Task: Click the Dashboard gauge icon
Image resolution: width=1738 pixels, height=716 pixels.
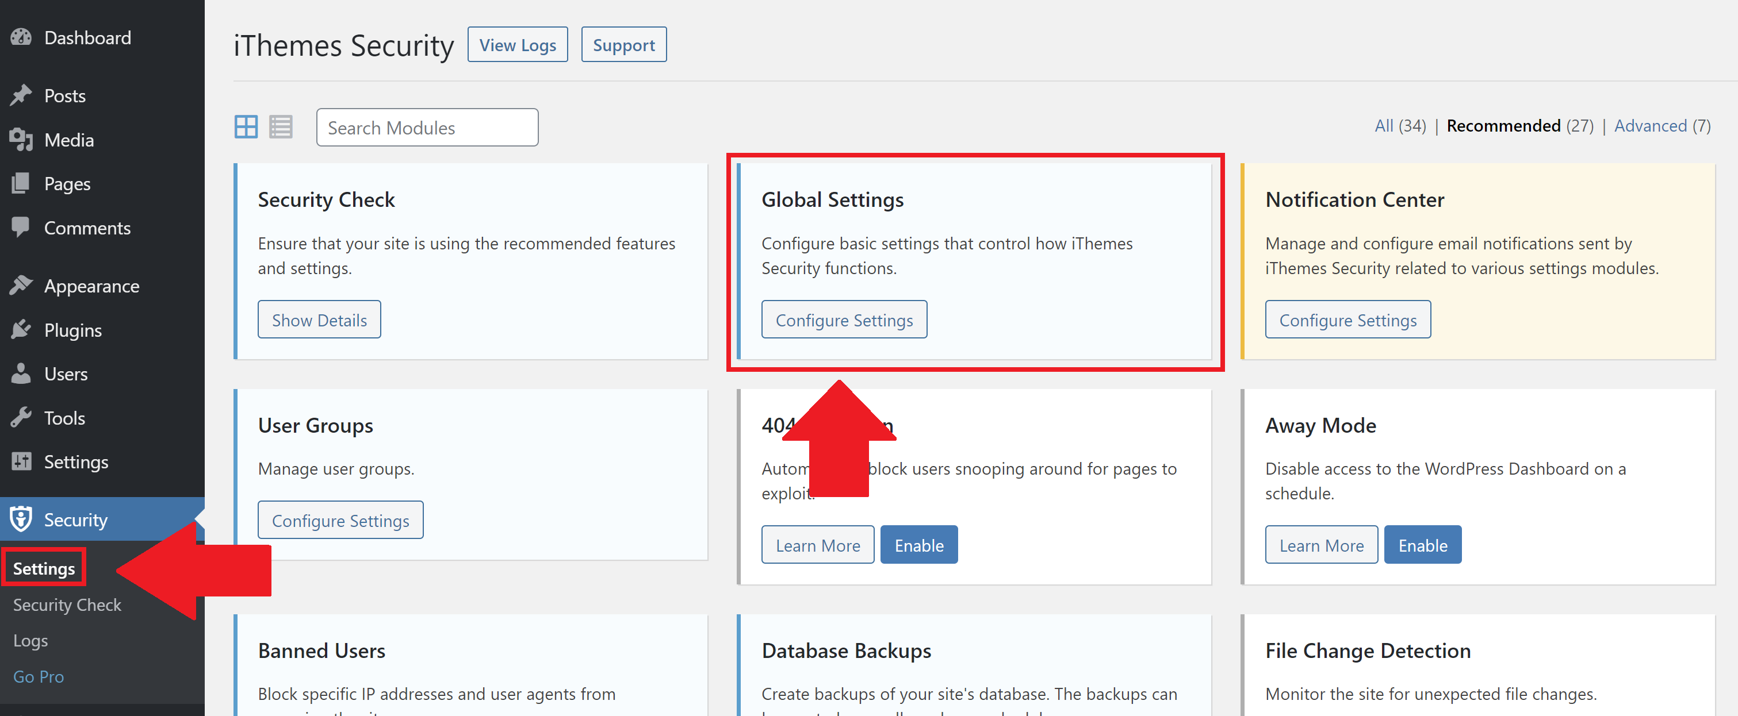Action: click(x=22, y=38)
